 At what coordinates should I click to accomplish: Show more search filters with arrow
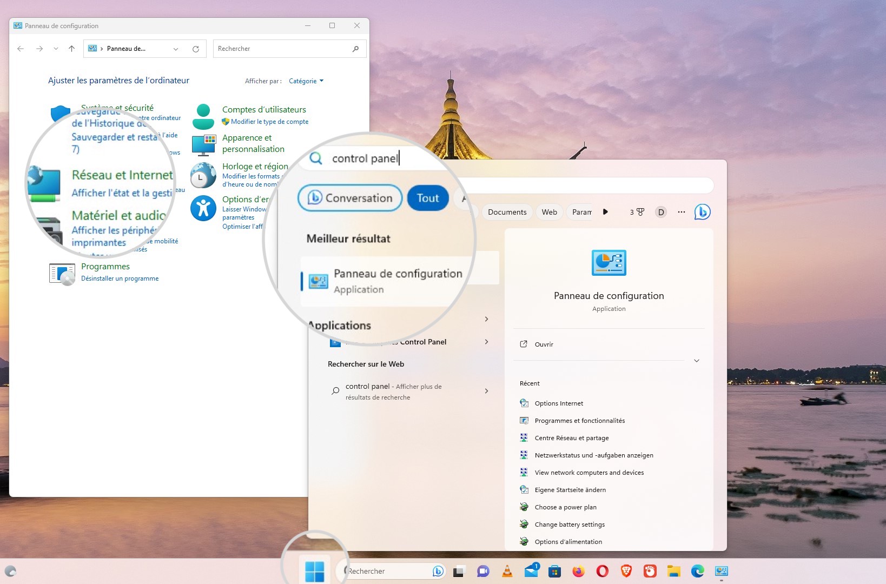click(605, 212)
